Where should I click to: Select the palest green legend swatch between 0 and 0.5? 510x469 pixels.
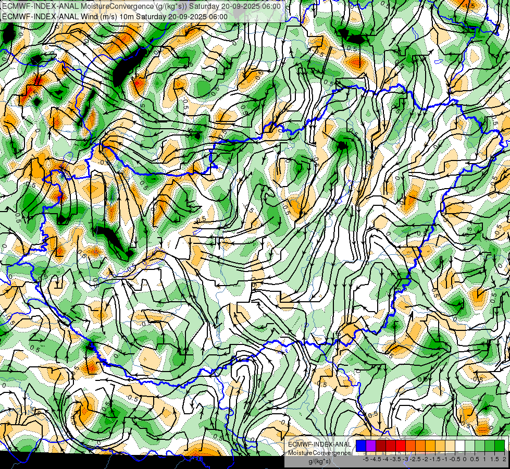click(470, 446)
